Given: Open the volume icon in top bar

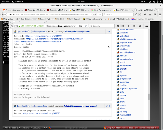Looking at the screenshot, I should 154,2.
